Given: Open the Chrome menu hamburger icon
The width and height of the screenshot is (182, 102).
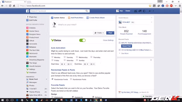Looking at the screenshot, I should (x=180, y=6).
